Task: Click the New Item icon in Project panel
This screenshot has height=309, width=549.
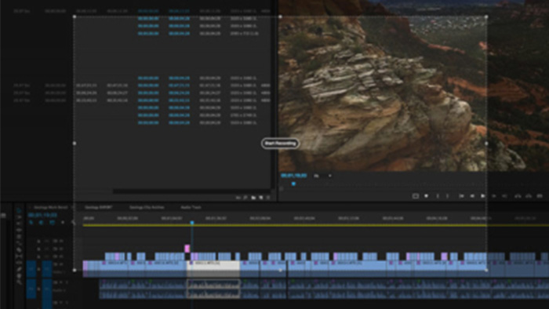Action: point(261,198)
